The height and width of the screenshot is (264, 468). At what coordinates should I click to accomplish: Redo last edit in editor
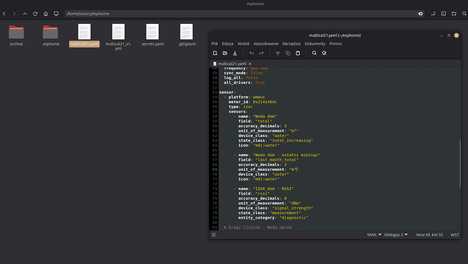(x=261, y=53)
